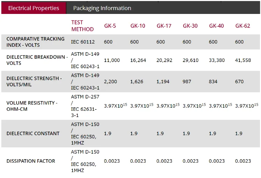Image resolution: width=261 pixels, height=178 pixels.
Task: Select the GK-5 column header
Action: pos(110,26)
